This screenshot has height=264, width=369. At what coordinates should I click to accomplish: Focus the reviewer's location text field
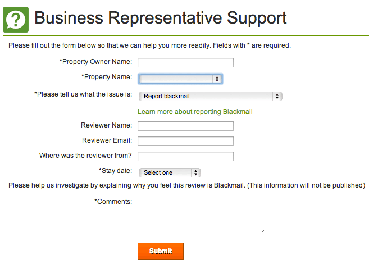point(185,156)
